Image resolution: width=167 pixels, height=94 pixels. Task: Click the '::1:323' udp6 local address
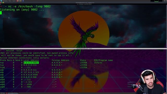pos(28,82)
